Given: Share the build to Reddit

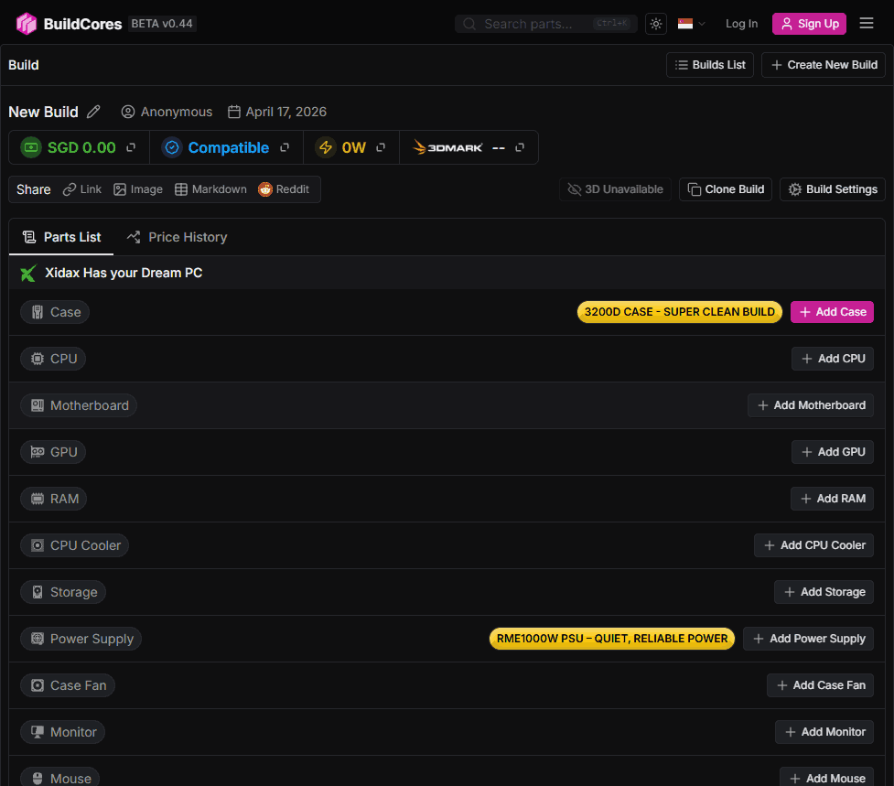Looking at the screenshot, I should point(285,189).
